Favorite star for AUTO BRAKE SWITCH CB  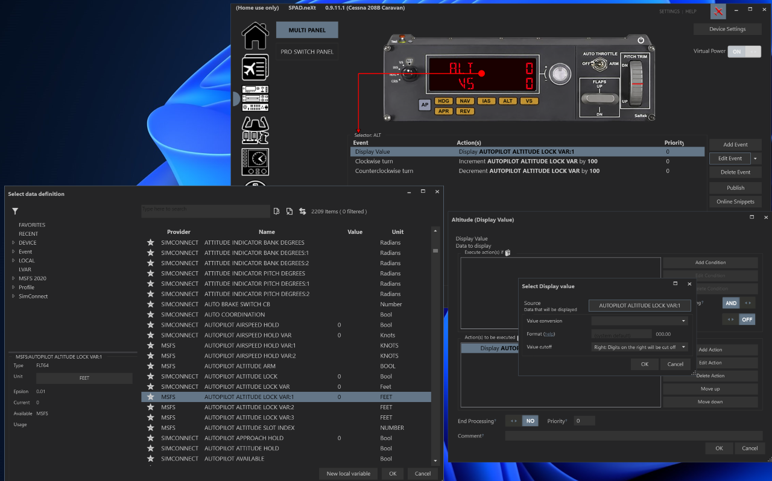point(150,304)
